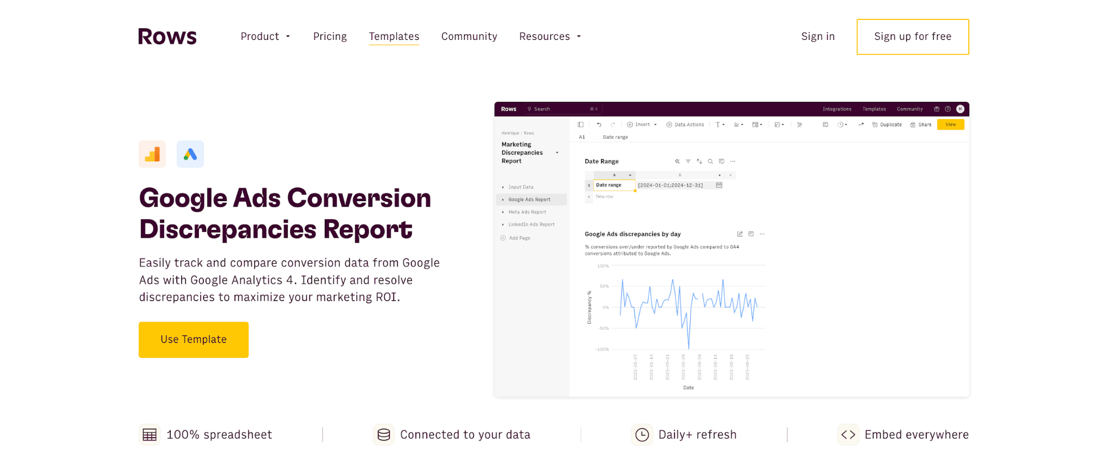Click the filter icon beside Date Range table
This screenshot has width=1108, height=472.
click(x=688, y=161)
